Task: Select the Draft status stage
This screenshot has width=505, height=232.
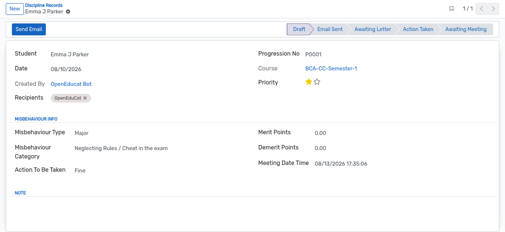Action: (299, 29)
